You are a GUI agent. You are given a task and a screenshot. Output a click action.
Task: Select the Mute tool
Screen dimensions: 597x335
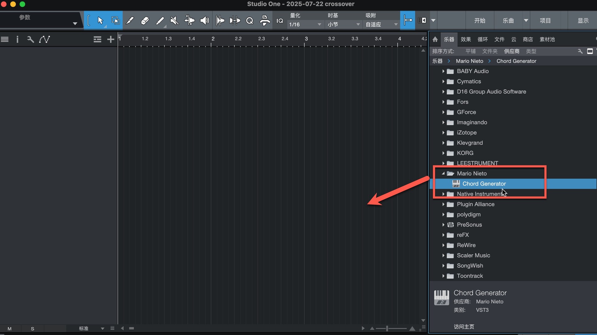174,20
